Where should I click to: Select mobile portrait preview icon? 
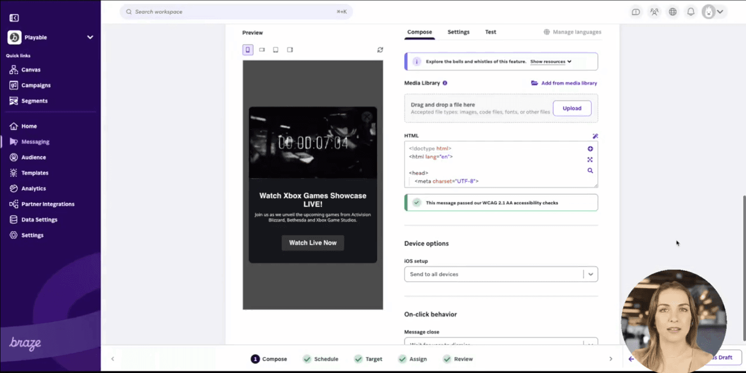coord(248,50)
